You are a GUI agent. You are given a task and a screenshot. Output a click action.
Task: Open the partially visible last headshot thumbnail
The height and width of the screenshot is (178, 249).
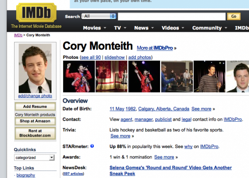238,76
